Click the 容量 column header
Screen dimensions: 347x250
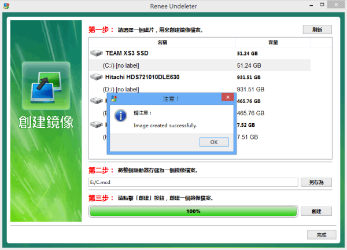273,42
